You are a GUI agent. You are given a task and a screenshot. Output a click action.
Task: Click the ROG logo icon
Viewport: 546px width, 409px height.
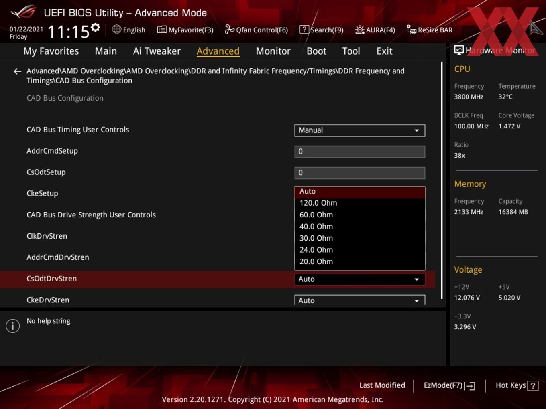[x=23, y=12]
